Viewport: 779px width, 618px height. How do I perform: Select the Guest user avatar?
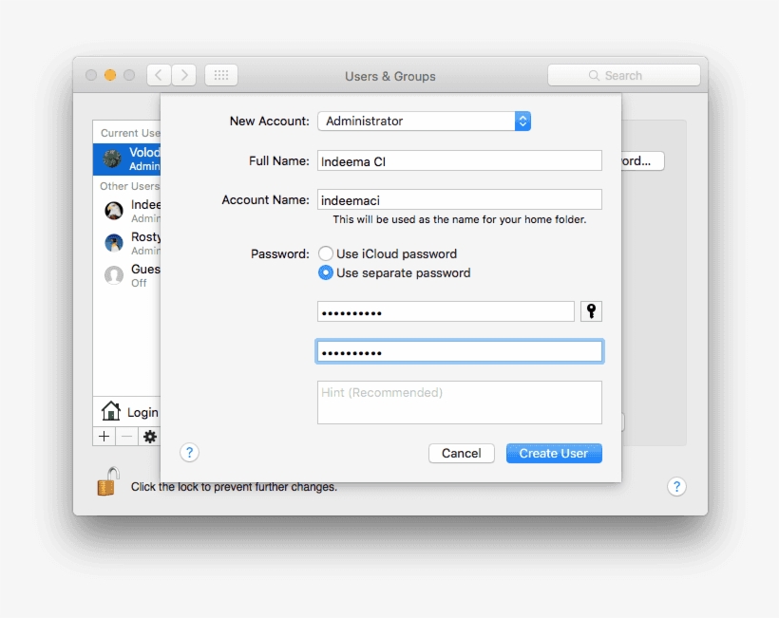pos(114,275)
